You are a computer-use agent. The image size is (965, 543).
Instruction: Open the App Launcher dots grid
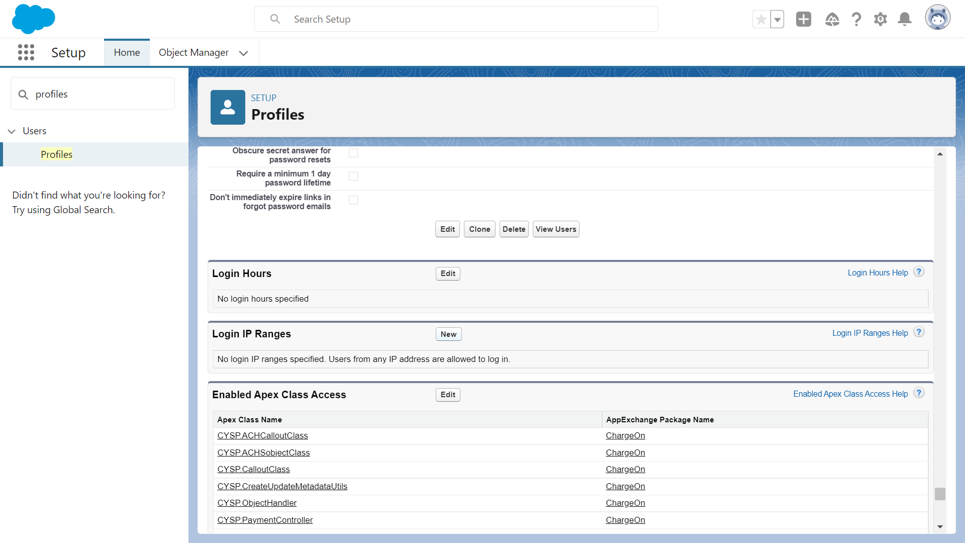(x=26, y=52)
